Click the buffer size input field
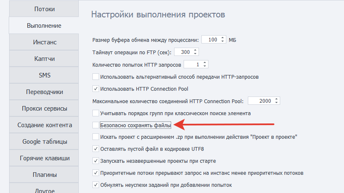Viewport: 344px width, 193px height. tap(210, 40)
